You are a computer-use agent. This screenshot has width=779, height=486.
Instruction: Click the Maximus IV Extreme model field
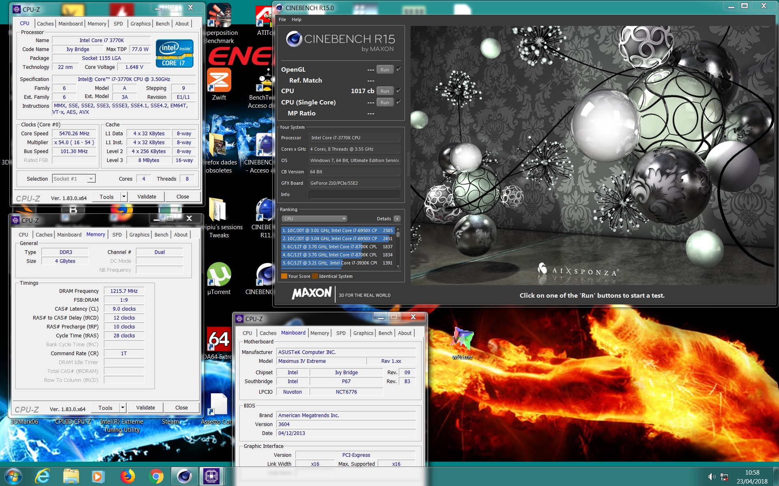[321, 361]
